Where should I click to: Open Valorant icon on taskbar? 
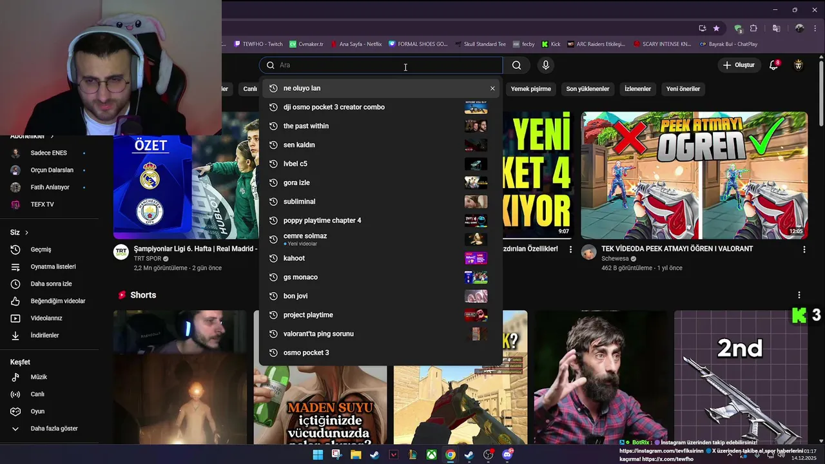(x=394, y=455)
